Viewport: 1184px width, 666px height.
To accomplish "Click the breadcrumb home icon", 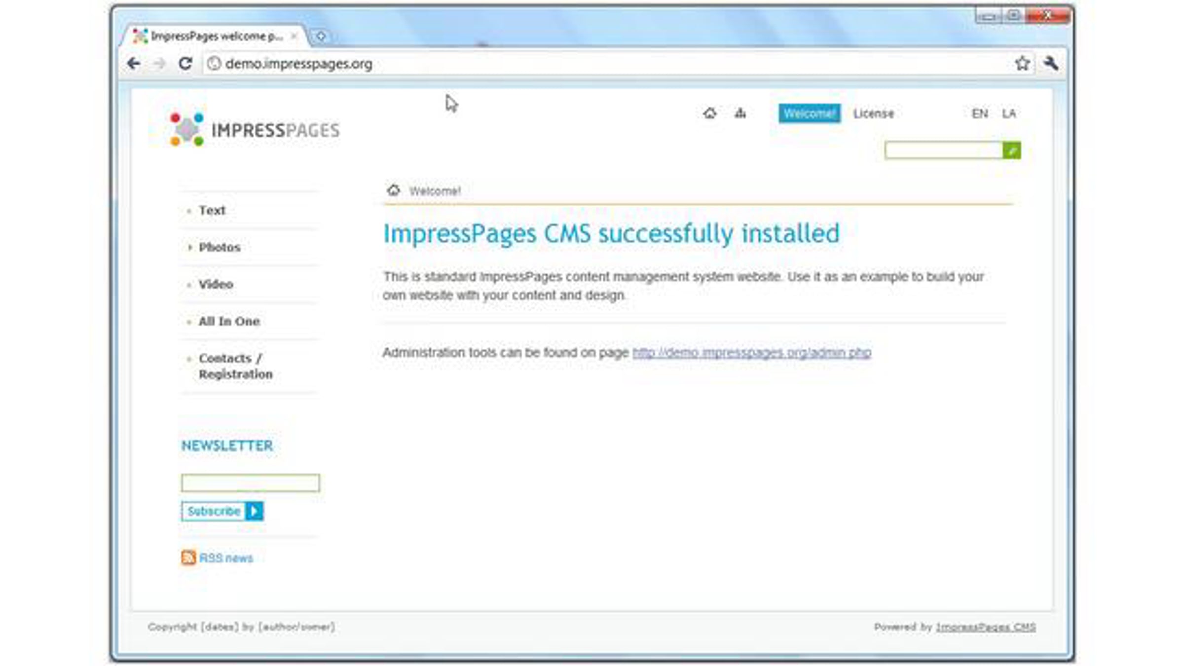I will pyautogui.click(x=393, y=190).
